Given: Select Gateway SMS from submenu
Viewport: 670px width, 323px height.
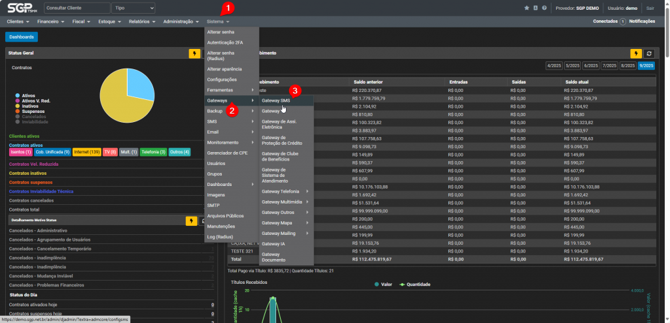Looking at the screenshot, I should (276, 100).
